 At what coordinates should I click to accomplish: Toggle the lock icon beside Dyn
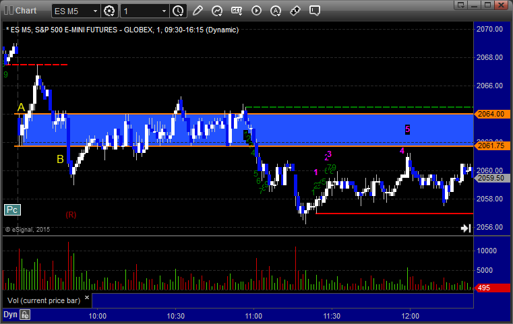click(25, 315)
